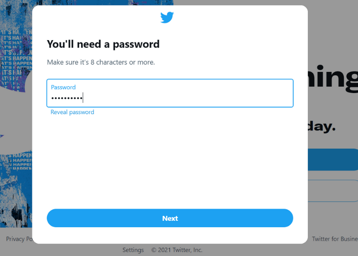Click the Twitter bird logo
This screenshot has height=256, width=358.
pos(167,17)
